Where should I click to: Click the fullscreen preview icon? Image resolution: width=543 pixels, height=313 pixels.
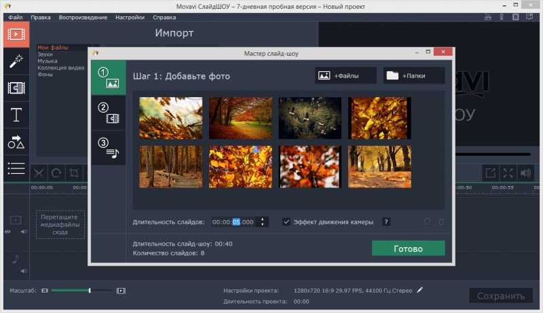click(508, 172)
